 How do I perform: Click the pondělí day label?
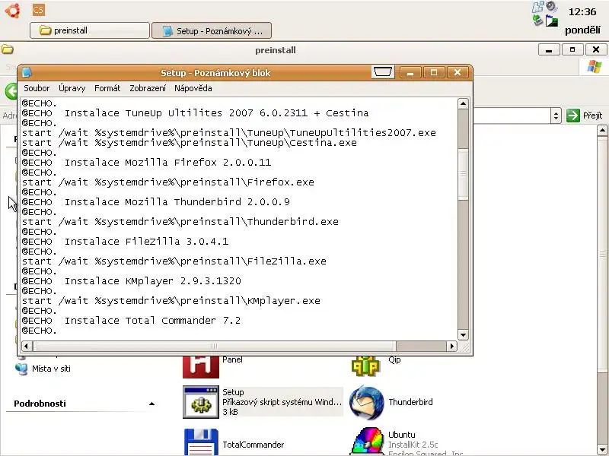pos(582,30)
